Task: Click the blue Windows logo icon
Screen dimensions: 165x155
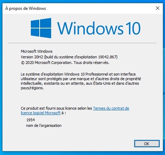Action: [41, 28]
